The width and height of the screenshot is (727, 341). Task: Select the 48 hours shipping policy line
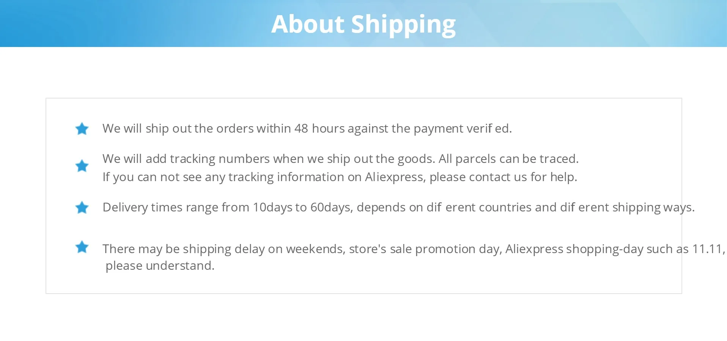[307, 129]
